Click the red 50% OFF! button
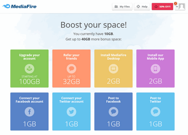The width and height of the screenshot is (188, 135). click(x=162, y=6)
